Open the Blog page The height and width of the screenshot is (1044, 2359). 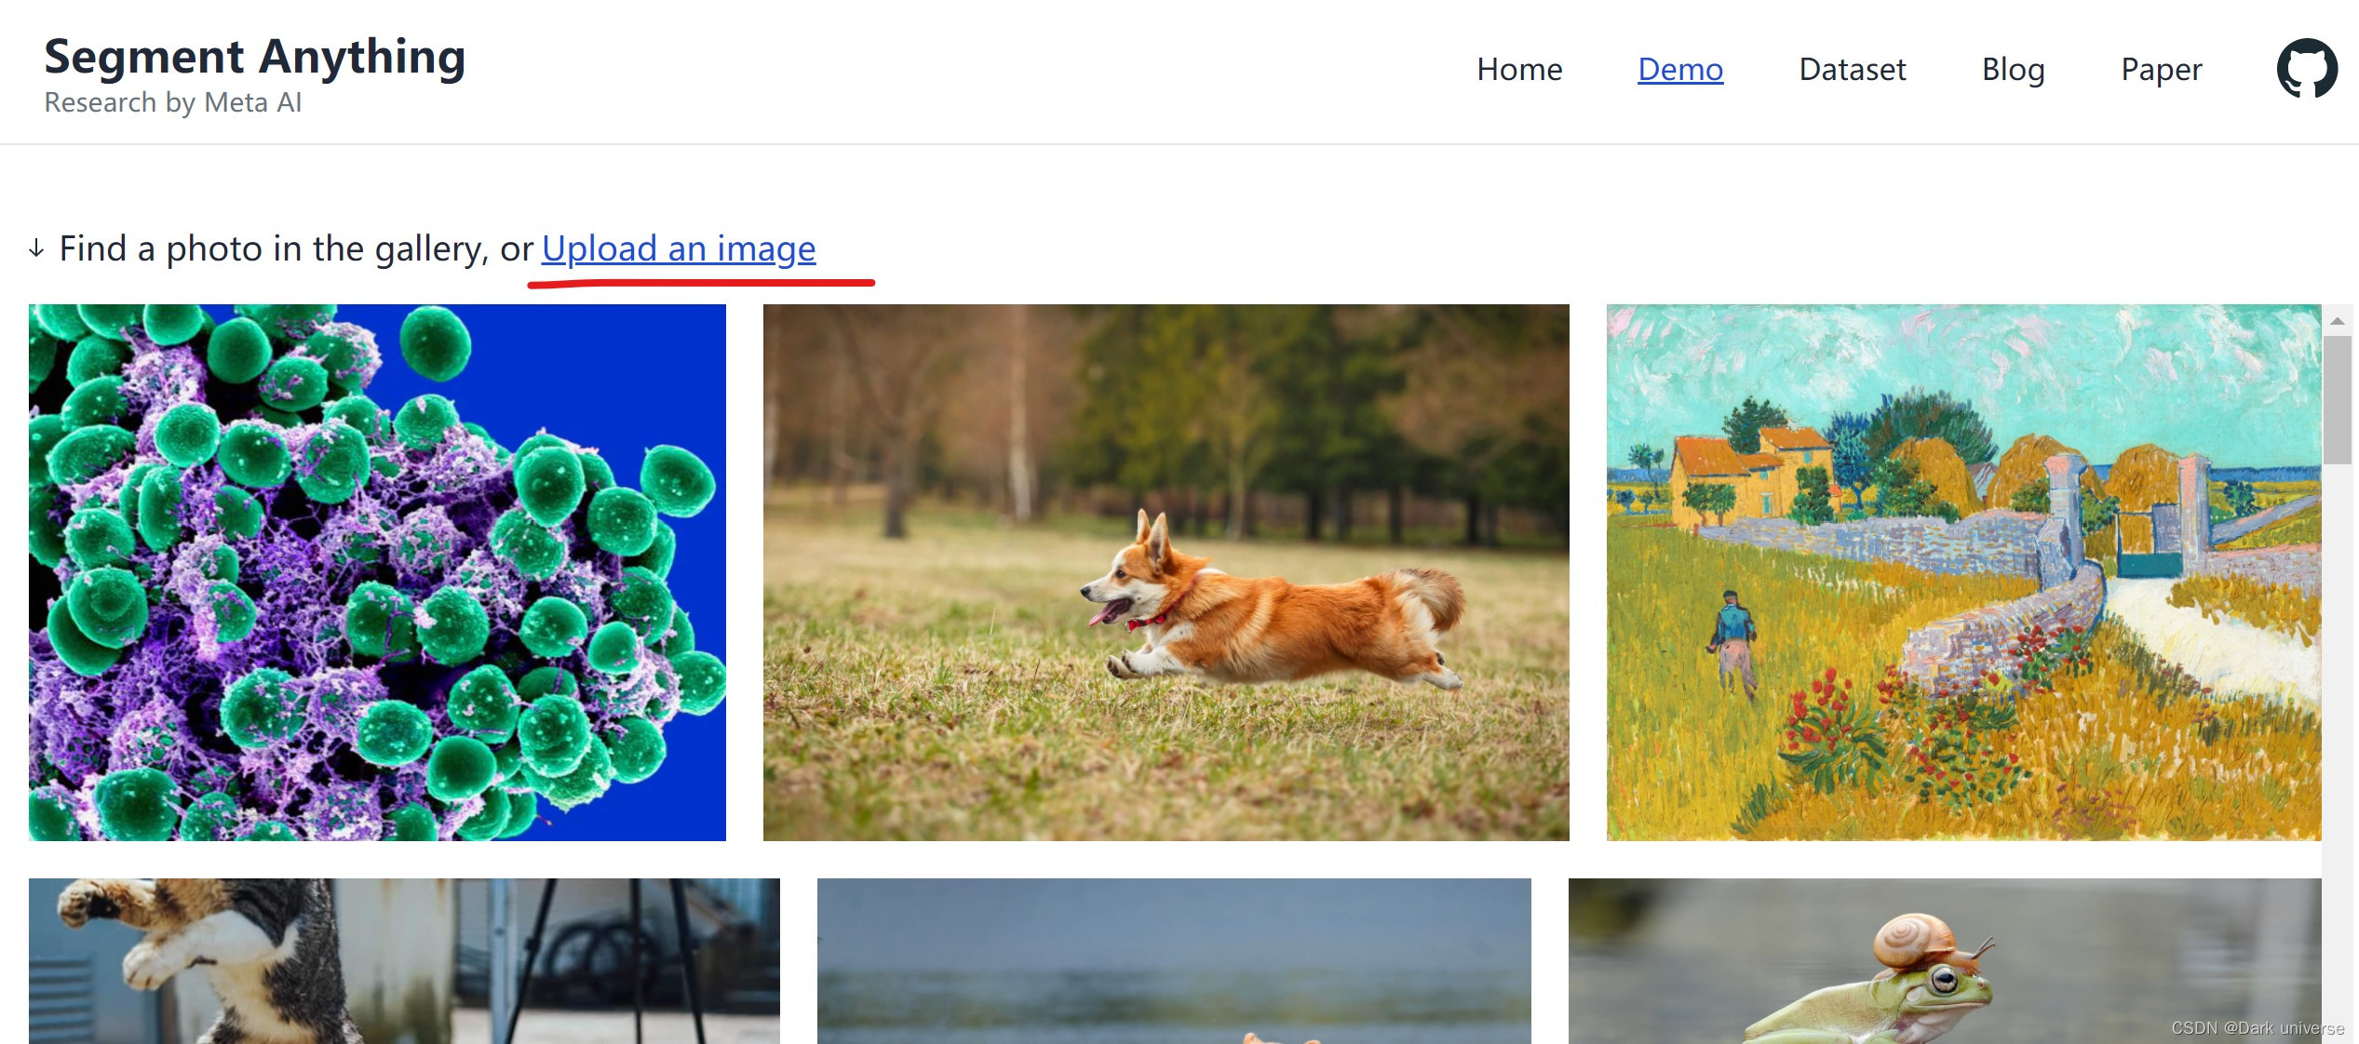pos(2013,70)
